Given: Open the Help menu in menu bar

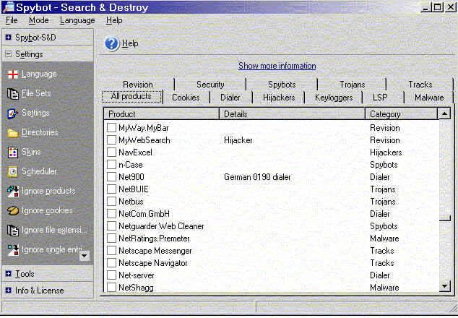Looking at the screenshot, I should coord(114,20).
